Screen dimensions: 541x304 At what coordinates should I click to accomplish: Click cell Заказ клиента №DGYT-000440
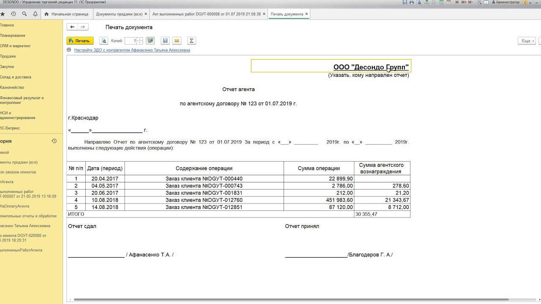(x=204, y=179)
